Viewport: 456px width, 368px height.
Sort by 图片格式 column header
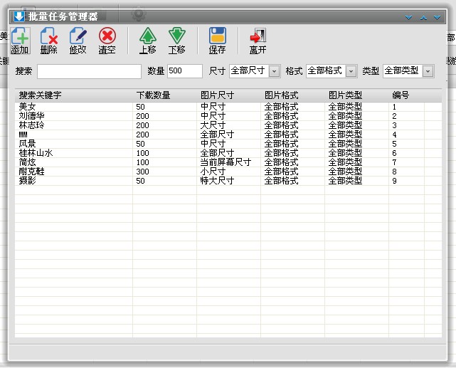click(293, 95)
